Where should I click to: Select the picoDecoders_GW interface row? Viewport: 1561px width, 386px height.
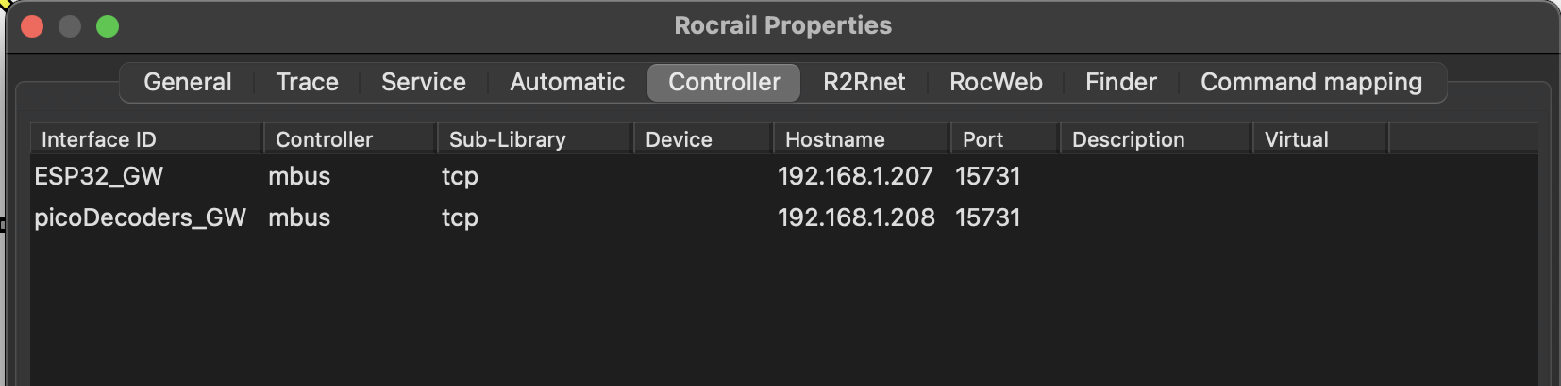(783, 217)
